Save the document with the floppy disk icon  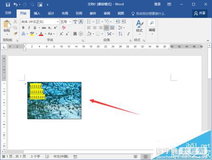click(8, 5)
